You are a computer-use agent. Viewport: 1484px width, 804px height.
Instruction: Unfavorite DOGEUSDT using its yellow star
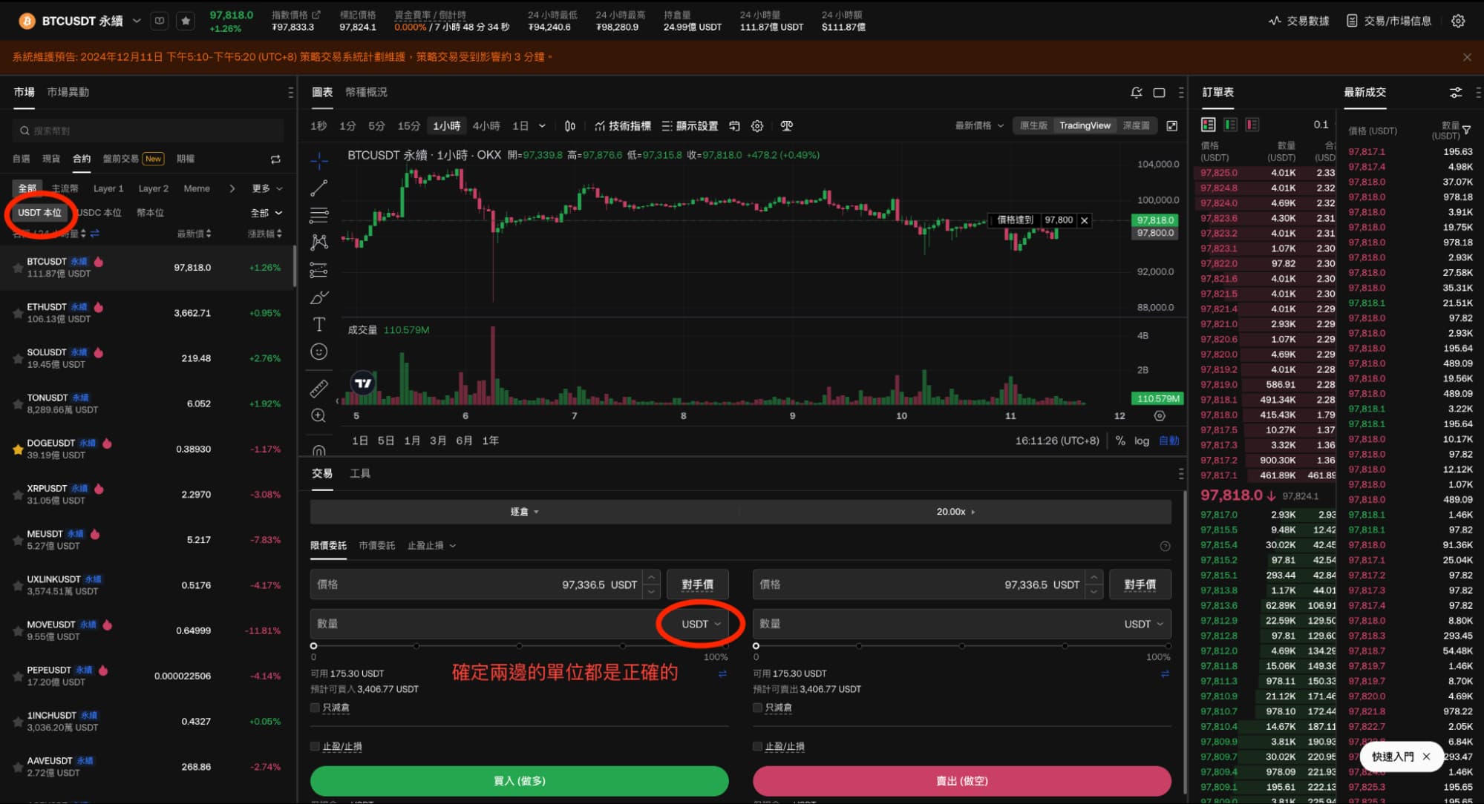pyautogui.click(x=17, y=449)
